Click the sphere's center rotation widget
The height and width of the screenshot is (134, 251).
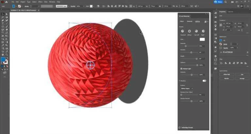point(91,65)
